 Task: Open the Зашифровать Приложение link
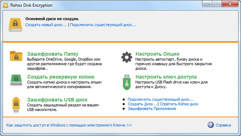(152, 109)
